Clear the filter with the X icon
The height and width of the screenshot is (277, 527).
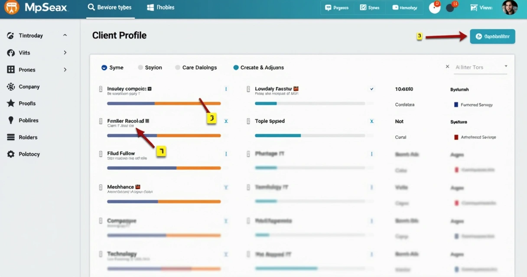(448, 67)
